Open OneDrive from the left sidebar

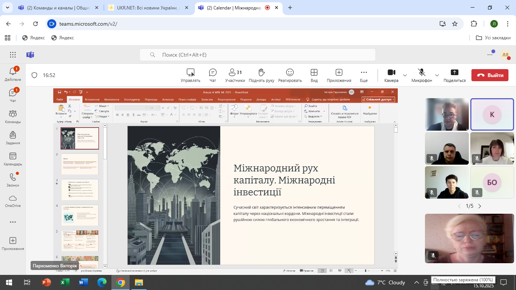(x=13, y=201)
